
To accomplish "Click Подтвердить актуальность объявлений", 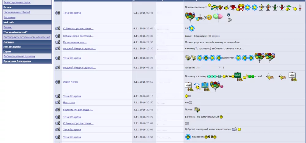I will point(27,37).
